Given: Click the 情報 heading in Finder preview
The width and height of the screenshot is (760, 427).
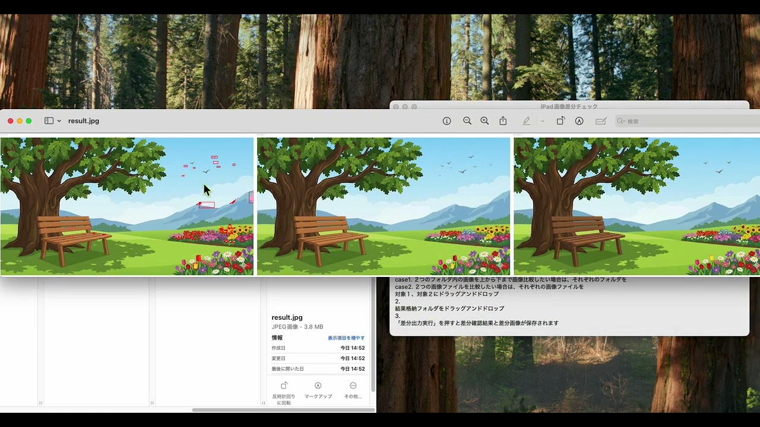Looking at the screenshot, I should tap(277, 338).
